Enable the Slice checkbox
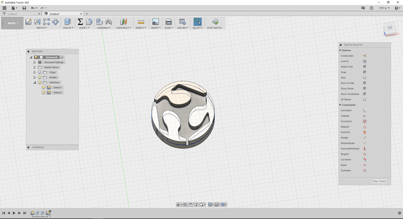The image size is (403, 219). point(364,78)
